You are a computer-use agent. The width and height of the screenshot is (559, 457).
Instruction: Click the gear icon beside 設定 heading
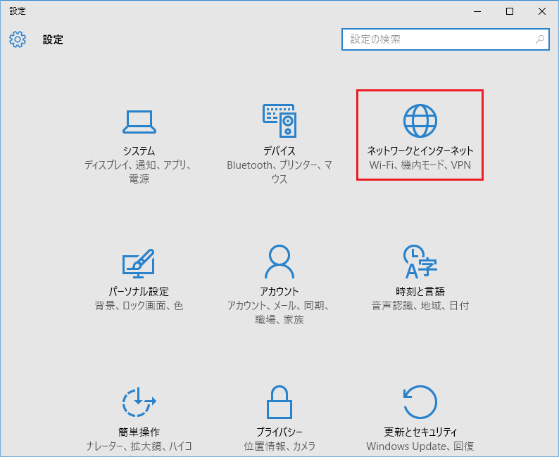18,39
